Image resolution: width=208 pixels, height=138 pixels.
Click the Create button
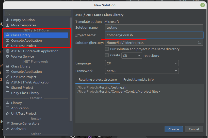tap(173, 129)
